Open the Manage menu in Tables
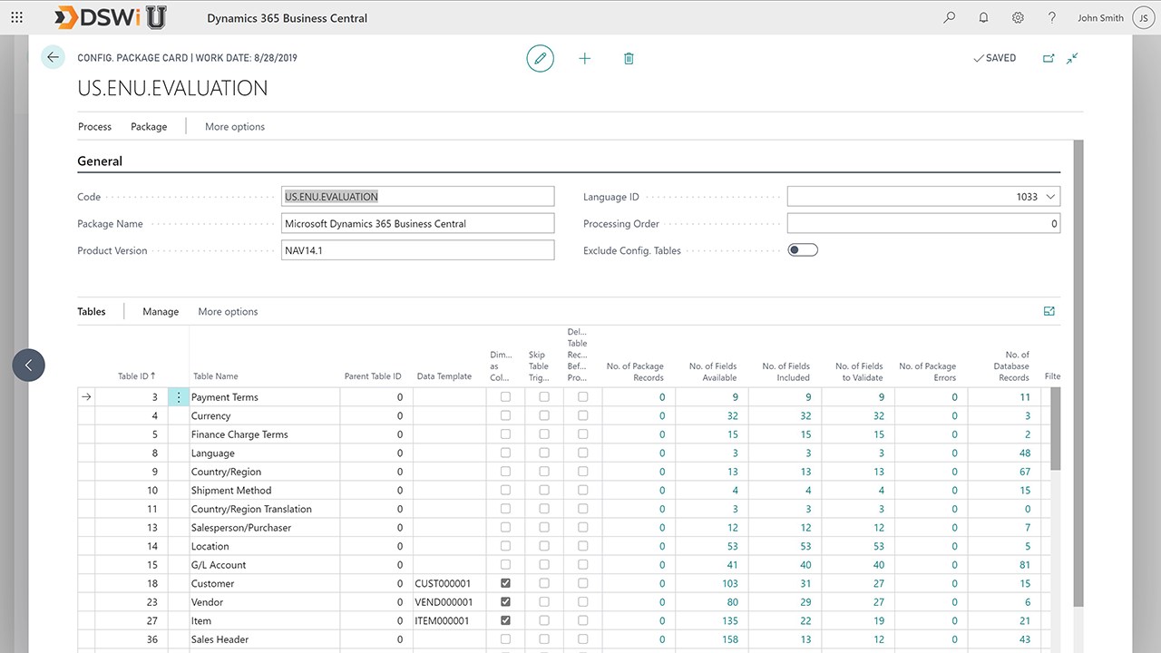This screenshot has height=653, width=1161. tap(161, 312)
